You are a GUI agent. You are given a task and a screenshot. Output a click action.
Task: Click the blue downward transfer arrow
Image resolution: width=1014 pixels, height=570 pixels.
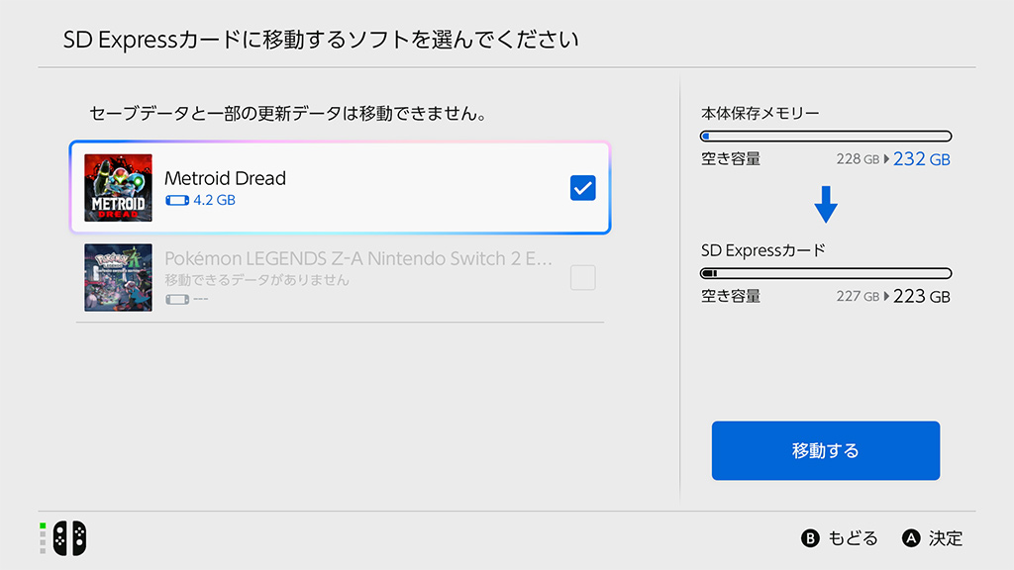point(826,205)
